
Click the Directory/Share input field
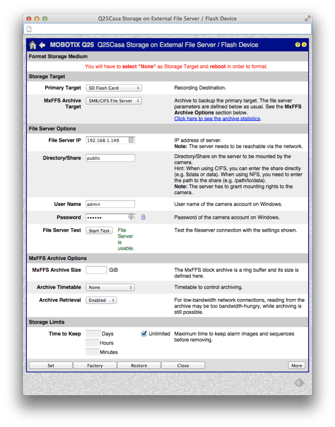pyautogui.click(x=110, y=158)
